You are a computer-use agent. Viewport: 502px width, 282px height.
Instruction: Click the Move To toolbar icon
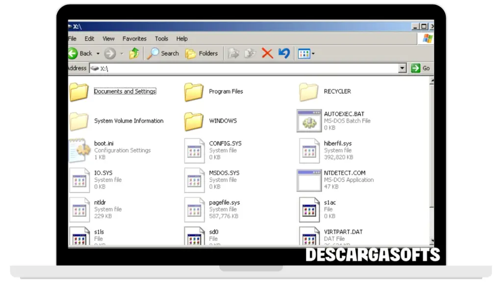234,53
